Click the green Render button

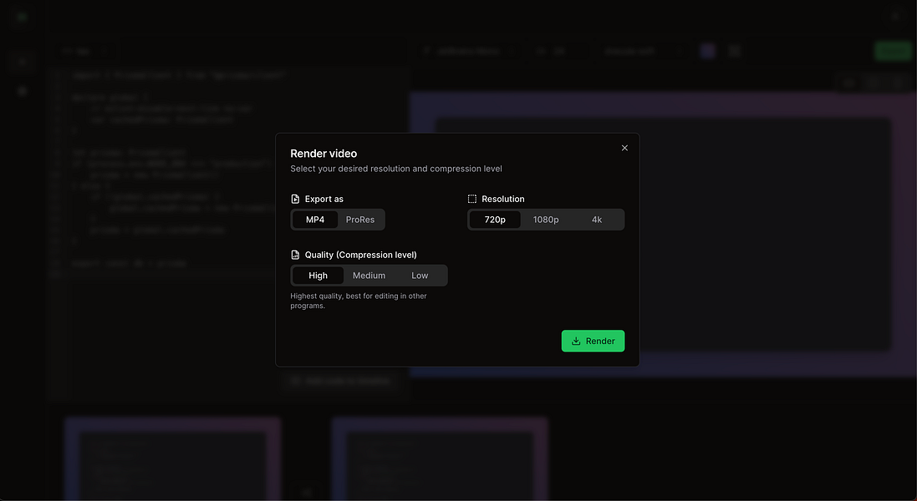coord(593,341)
